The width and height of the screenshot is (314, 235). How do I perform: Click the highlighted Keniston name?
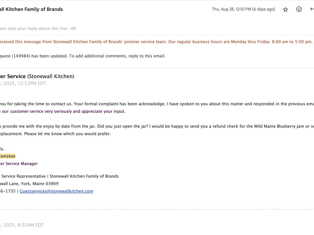(8, 156)
